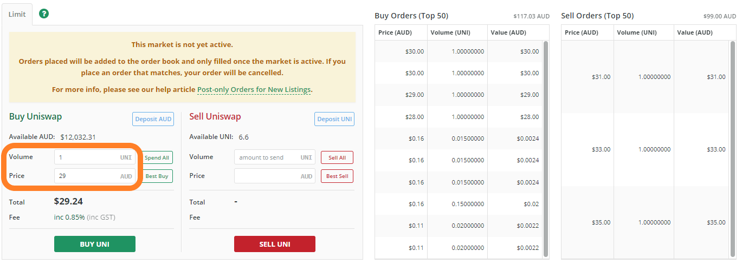Focus the Buy Price input field
Image resolution: width=742 pixels, height=264 pixels.
pos(95,176)
